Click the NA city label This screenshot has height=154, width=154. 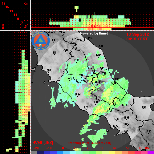pyautogui.click(x=115, y=126)
